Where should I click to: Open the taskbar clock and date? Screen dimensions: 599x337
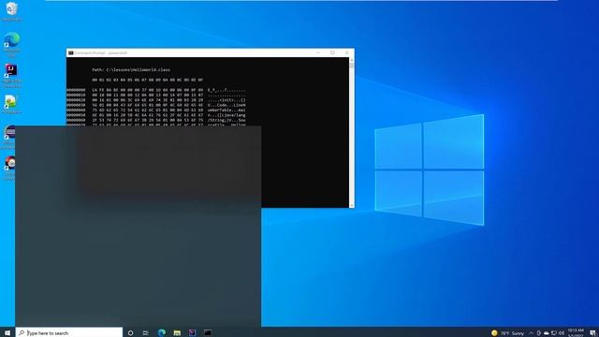[x=576, y=332]
